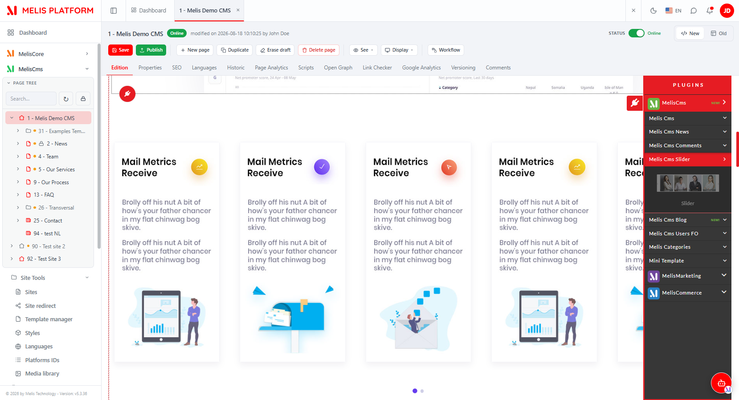Viewport: 739px width, 400px height.
Task: Expand Melis Cms News plugins
Action: [x=688, y=132]
